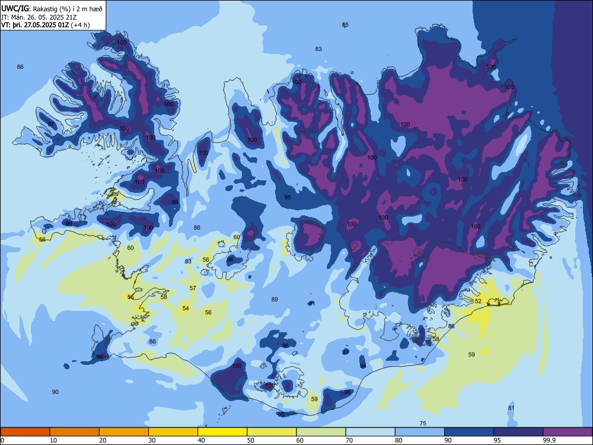Pick the purple above-99.9 legend swatch
Image resolution: width=593 pixels, height=445 pixels.
point(568,432)
